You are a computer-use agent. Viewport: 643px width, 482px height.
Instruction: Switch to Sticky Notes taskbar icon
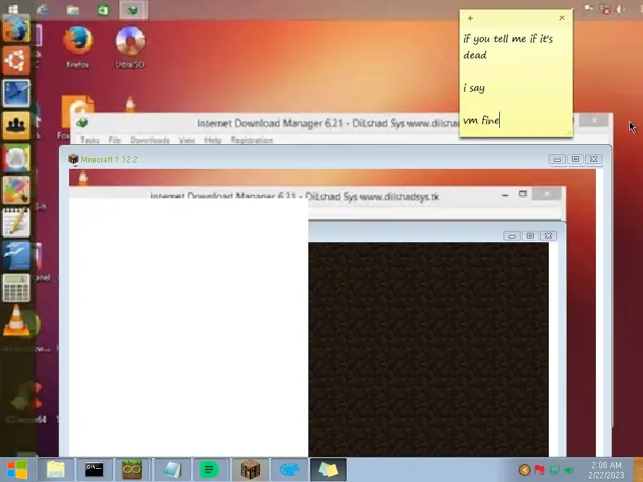coord(328,469)
